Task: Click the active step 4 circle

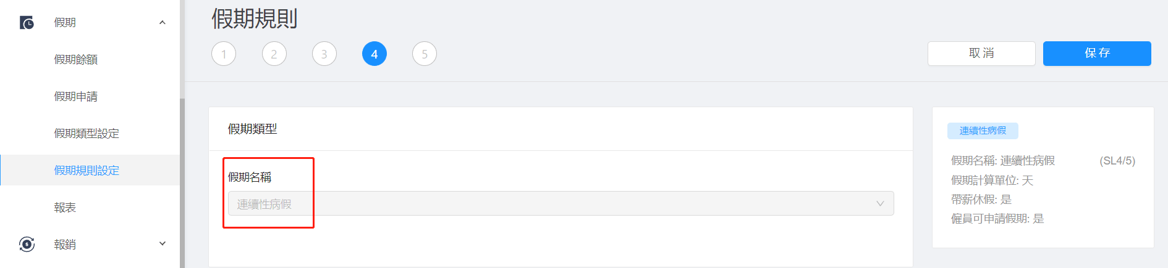Action: 375,54
